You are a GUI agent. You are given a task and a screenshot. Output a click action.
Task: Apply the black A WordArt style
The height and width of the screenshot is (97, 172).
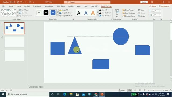pos(79,13)
